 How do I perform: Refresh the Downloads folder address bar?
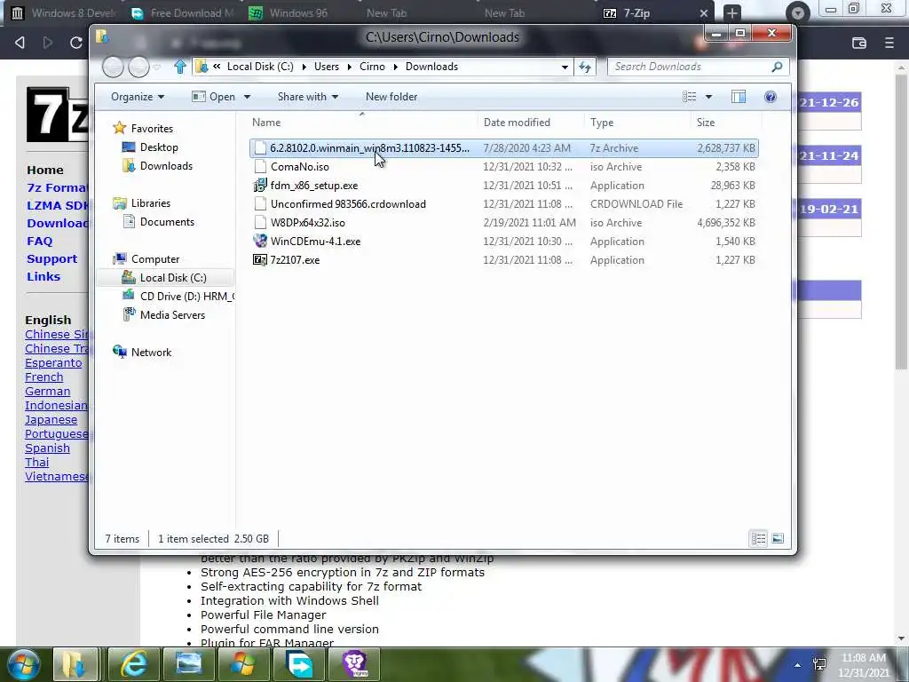pyautogui.click(x=585, y=67)
